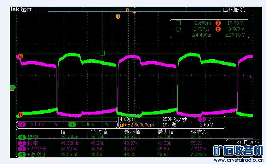Select the channel 3 badge in vertical scale bar
Viewport: 266px width, 164px height.
(22, 125)
